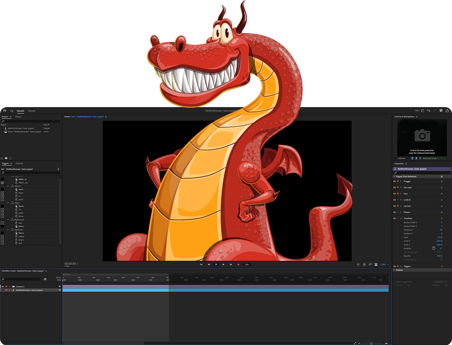Hide the Dragger behavior eye toggle

pyautogui.click(x=394, y=181)
